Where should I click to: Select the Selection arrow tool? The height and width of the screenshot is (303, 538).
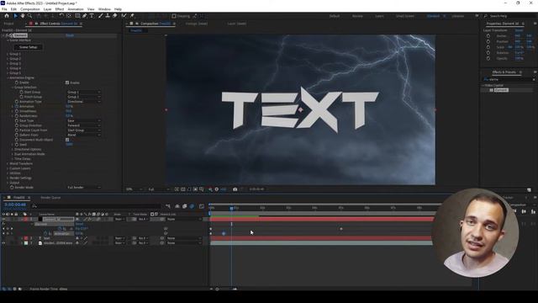click(15, 16)
